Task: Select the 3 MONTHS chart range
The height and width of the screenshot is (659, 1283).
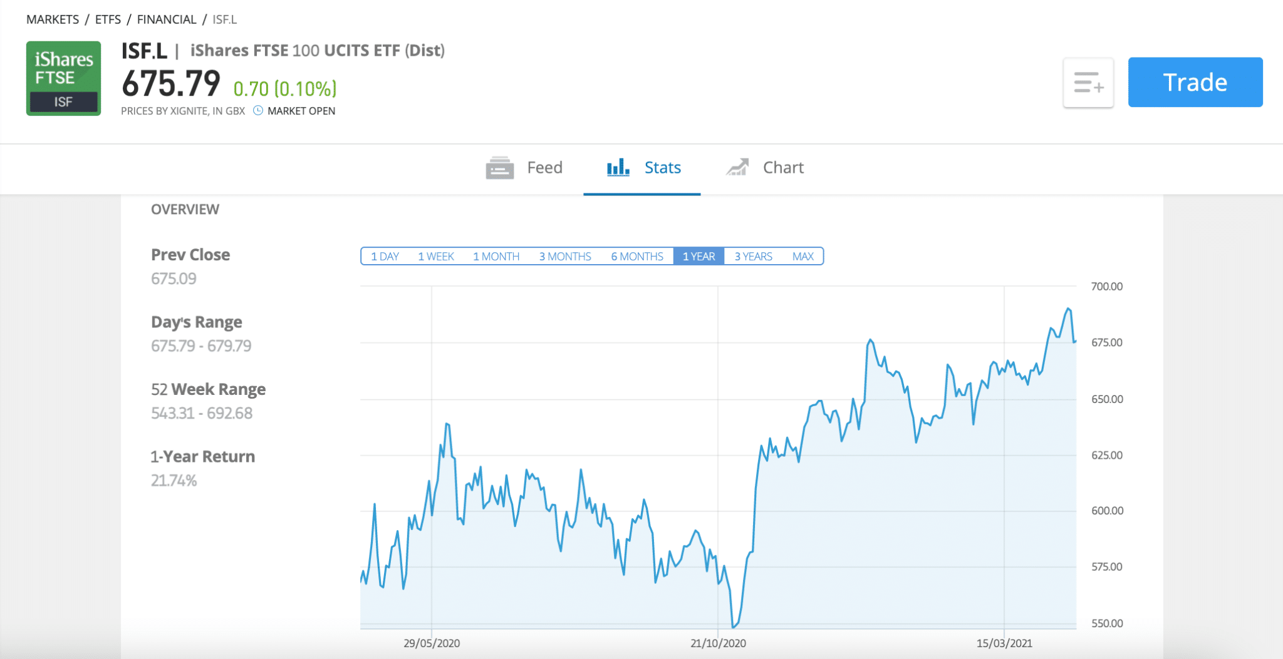Action: coord(565,257)
